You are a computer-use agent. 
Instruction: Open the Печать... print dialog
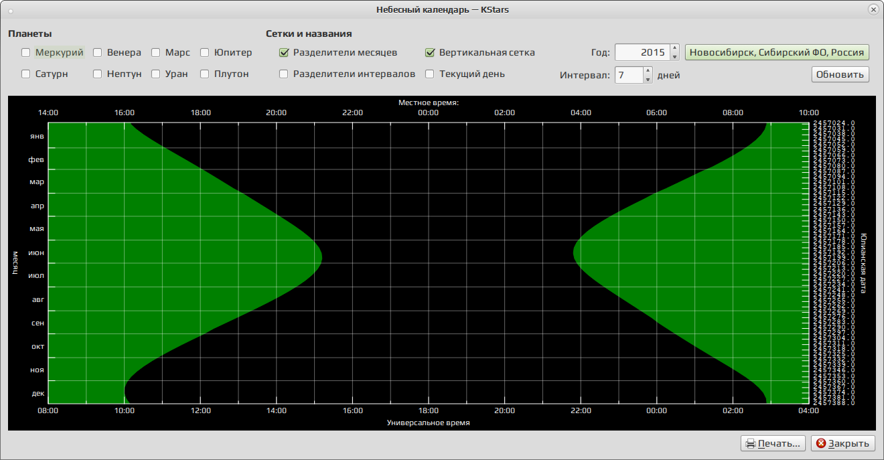(773, 443)
